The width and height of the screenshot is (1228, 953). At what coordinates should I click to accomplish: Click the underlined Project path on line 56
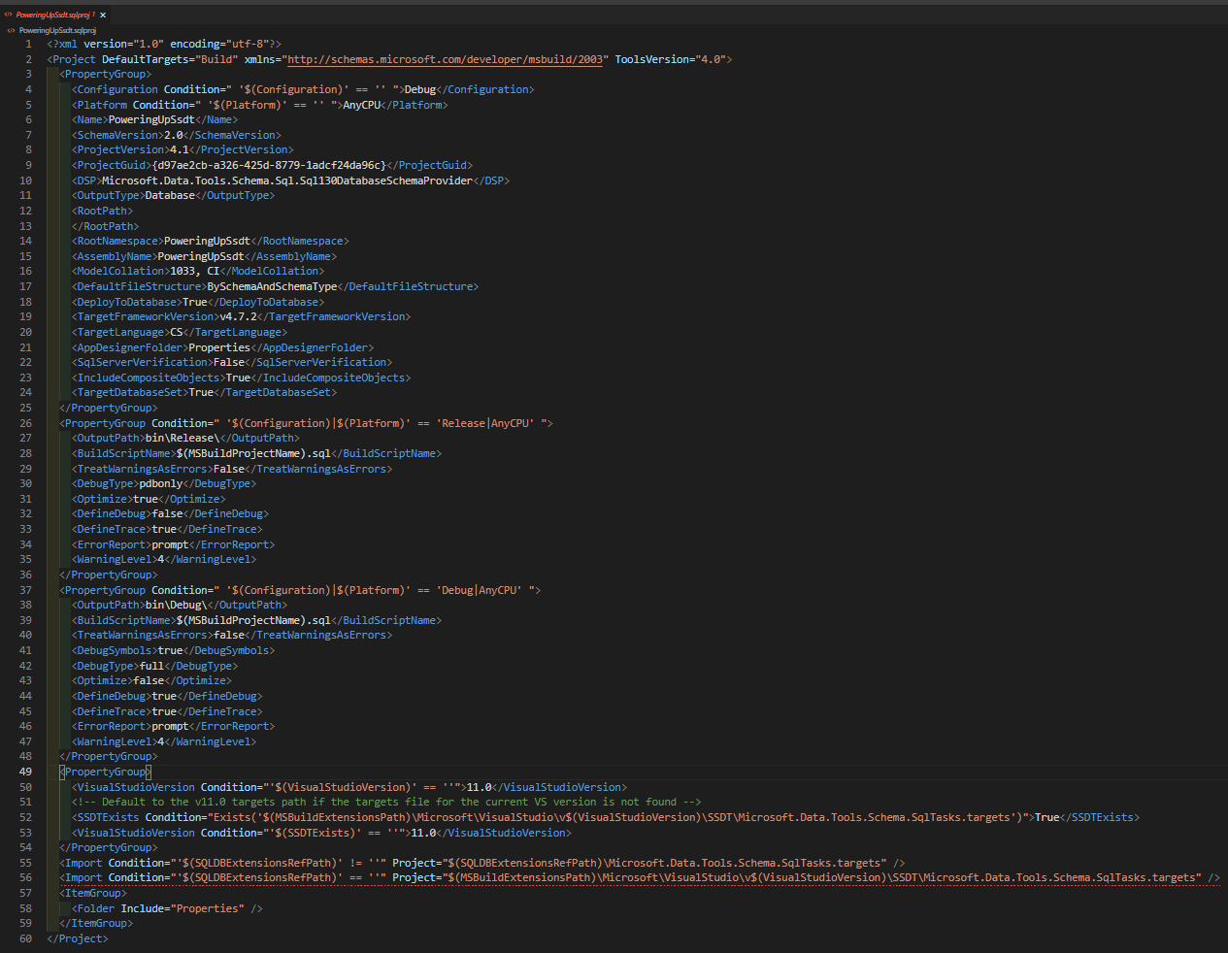coord(823,878)
